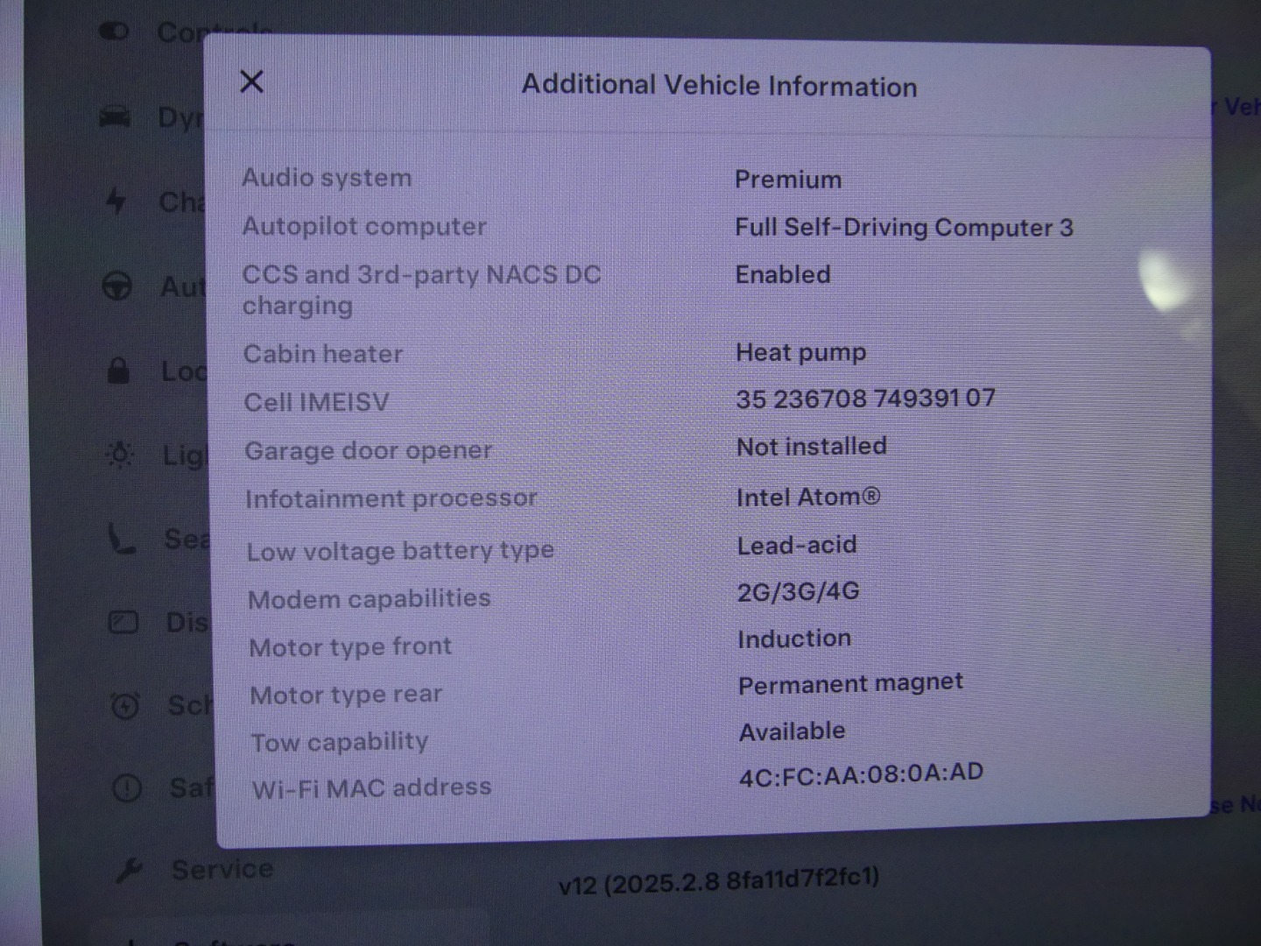
Task: Select Full Self-Driving Computer 3 value
Action: 904,228
